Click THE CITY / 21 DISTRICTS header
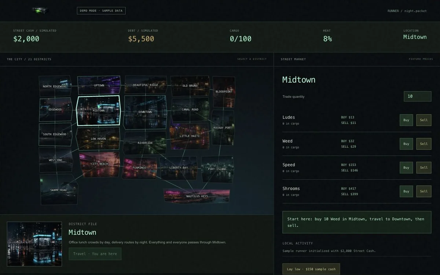This screenshot has height=275, width=440. pyautogui.click(x=29, y=59)
